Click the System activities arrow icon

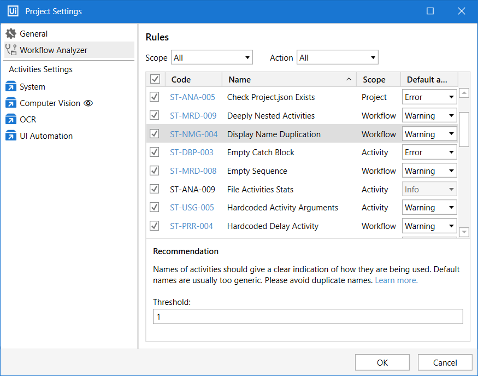click(x=11, y=87)
